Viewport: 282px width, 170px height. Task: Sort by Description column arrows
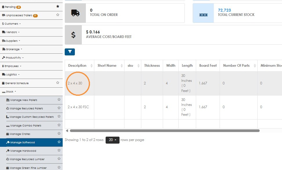pyautogui.click(x=91, y=66)
